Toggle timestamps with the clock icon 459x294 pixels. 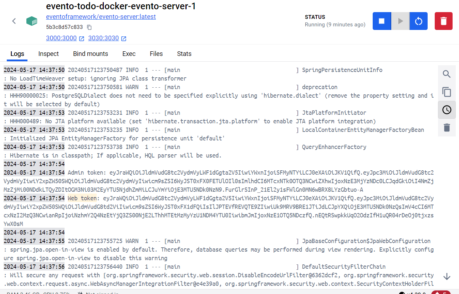pos(447,110)
